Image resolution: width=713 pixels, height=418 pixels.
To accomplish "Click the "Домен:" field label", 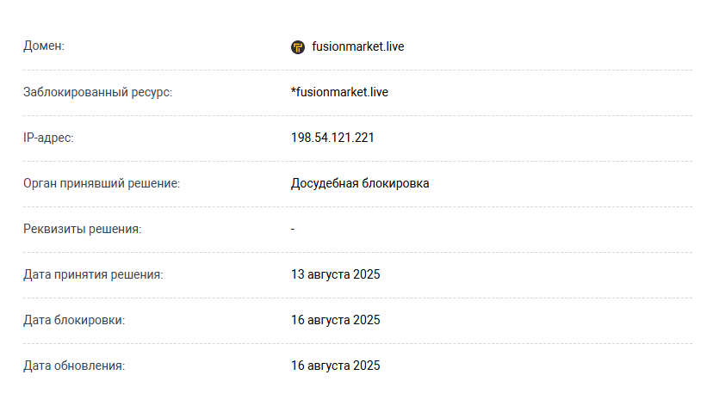I will (x=44, y=46).
